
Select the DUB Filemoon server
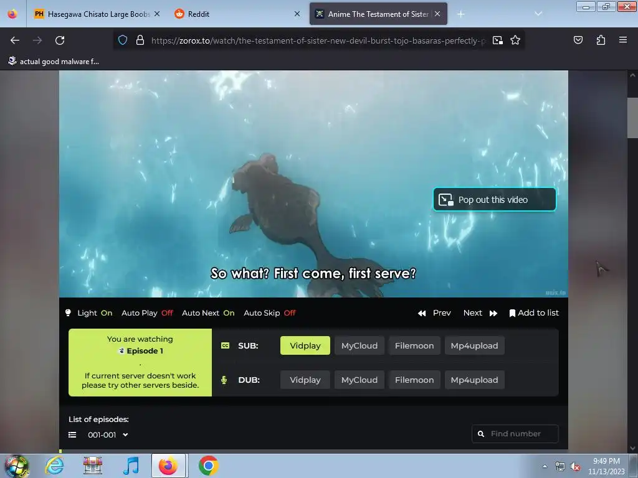(414, 380)
